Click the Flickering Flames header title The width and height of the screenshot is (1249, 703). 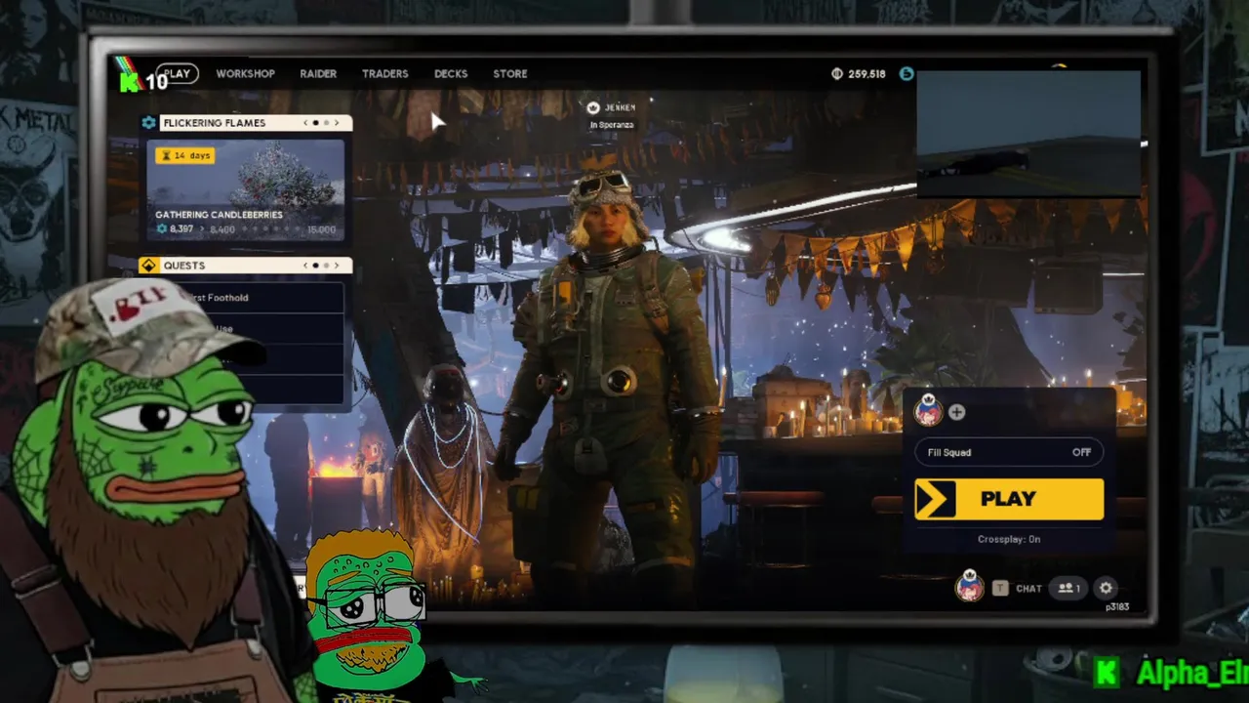214,123
